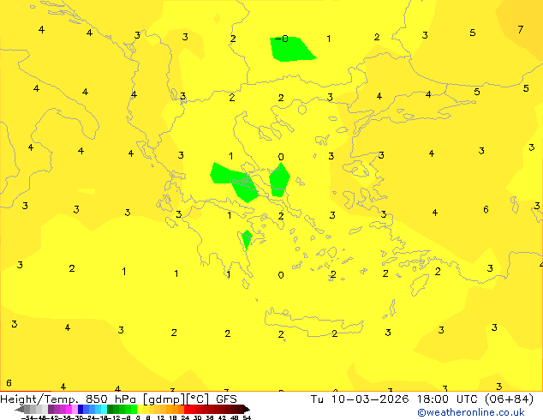Screen dimensions: 543x420
Task: Click the 'Tu 10-03-2026 18:00 UTC' timestamp
Action: pyautogui.click(x=395, y=399)
